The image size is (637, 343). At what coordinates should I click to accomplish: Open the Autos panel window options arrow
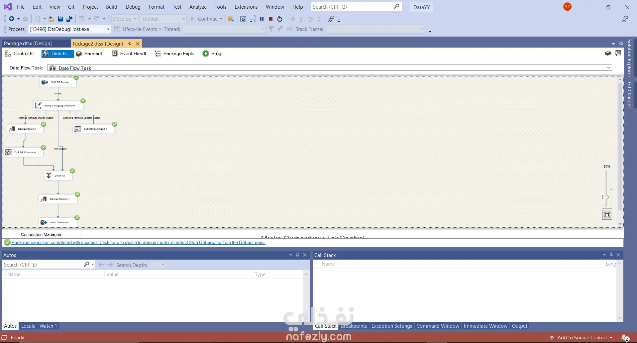290,255
